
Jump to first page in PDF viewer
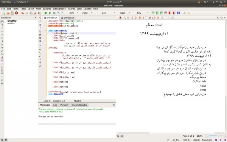click(x=140, y=18)
